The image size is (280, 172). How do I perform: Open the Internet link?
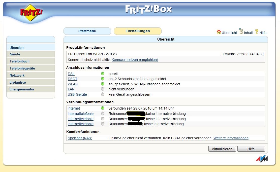point(74,108)
